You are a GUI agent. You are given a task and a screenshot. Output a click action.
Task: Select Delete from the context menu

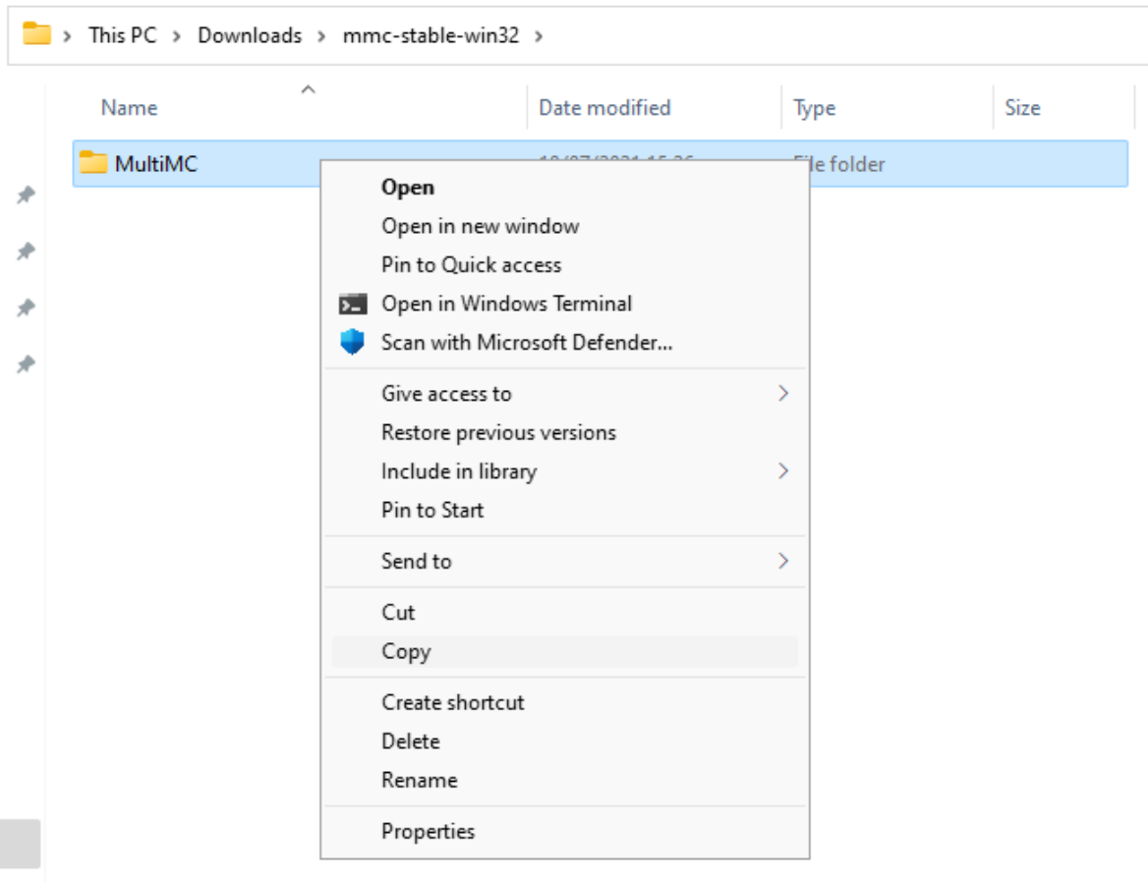[410, 742]
